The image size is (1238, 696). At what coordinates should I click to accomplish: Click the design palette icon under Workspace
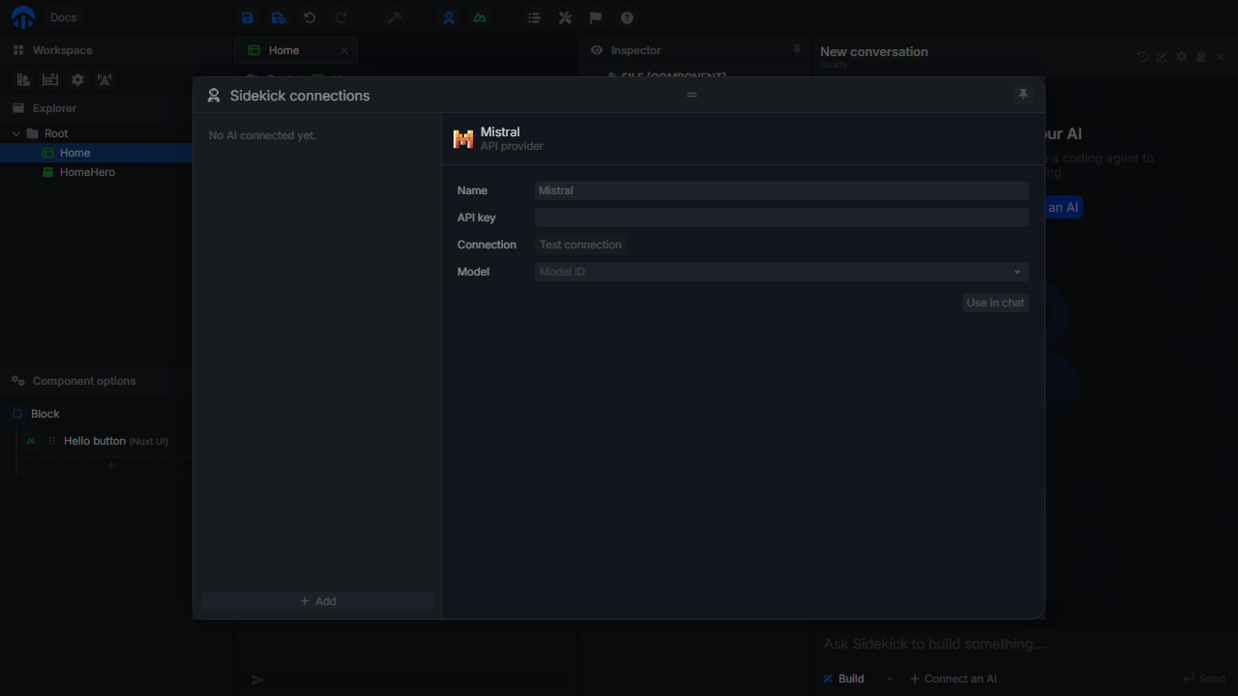(23, 80)
